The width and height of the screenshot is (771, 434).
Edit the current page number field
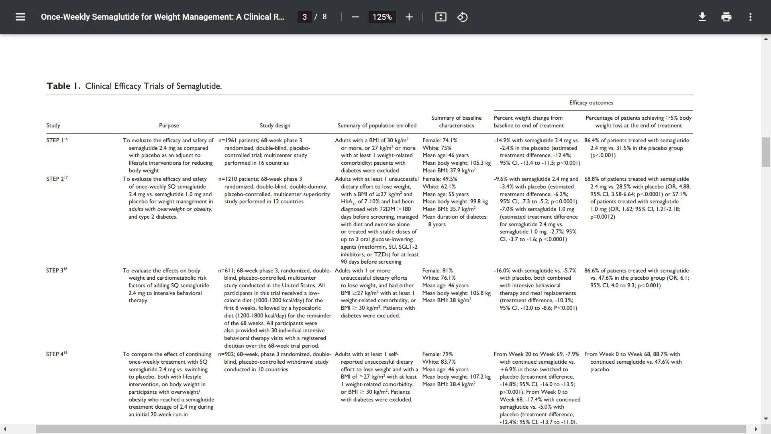click(304, 17)
